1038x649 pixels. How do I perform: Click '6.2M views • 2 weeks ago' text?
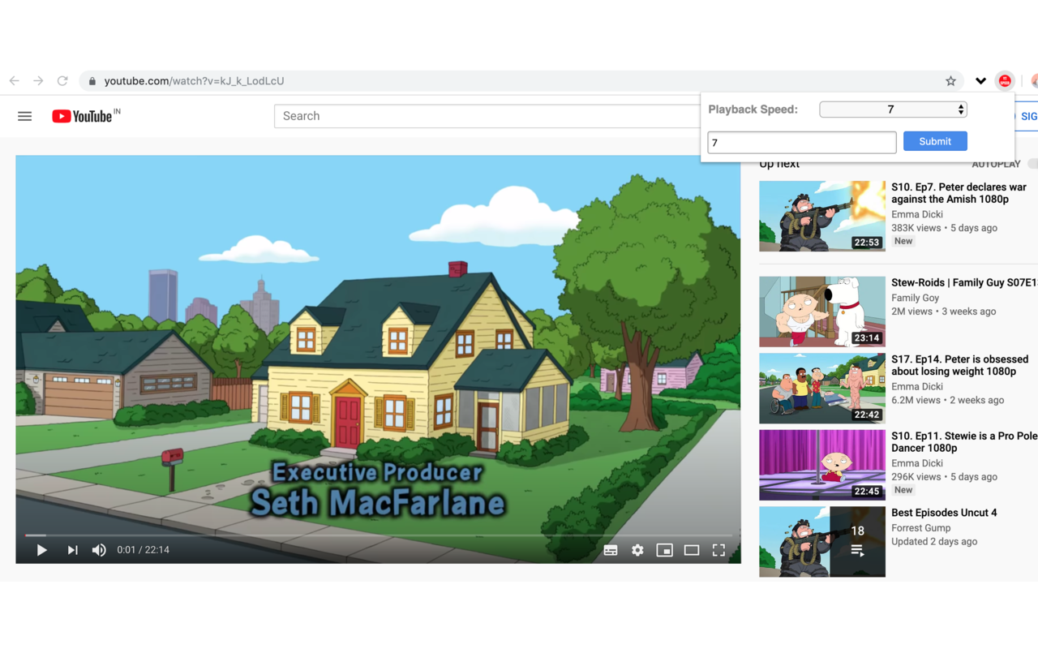click(x=947, y=400)
